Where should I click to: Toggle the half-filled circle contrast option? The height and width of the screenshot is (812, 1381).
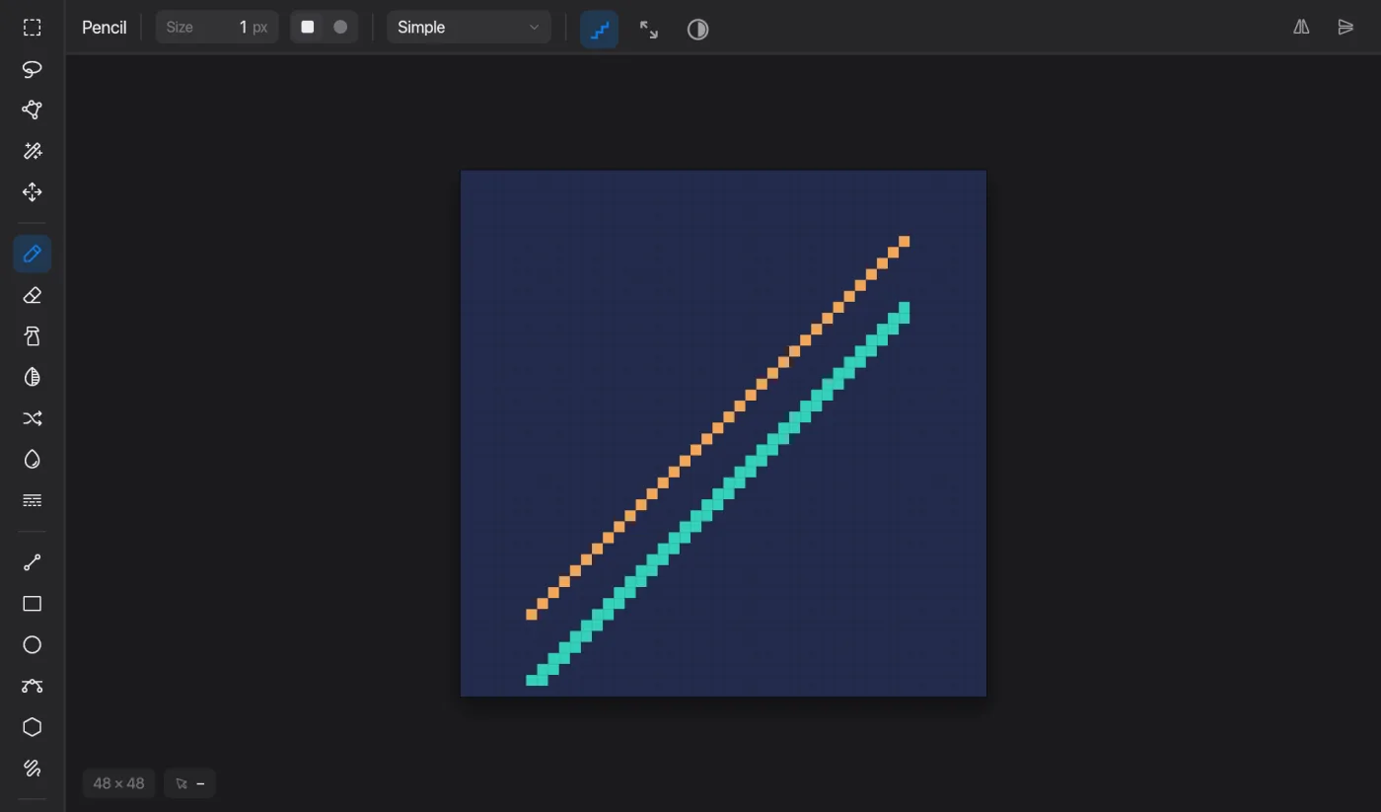[698, 29]
